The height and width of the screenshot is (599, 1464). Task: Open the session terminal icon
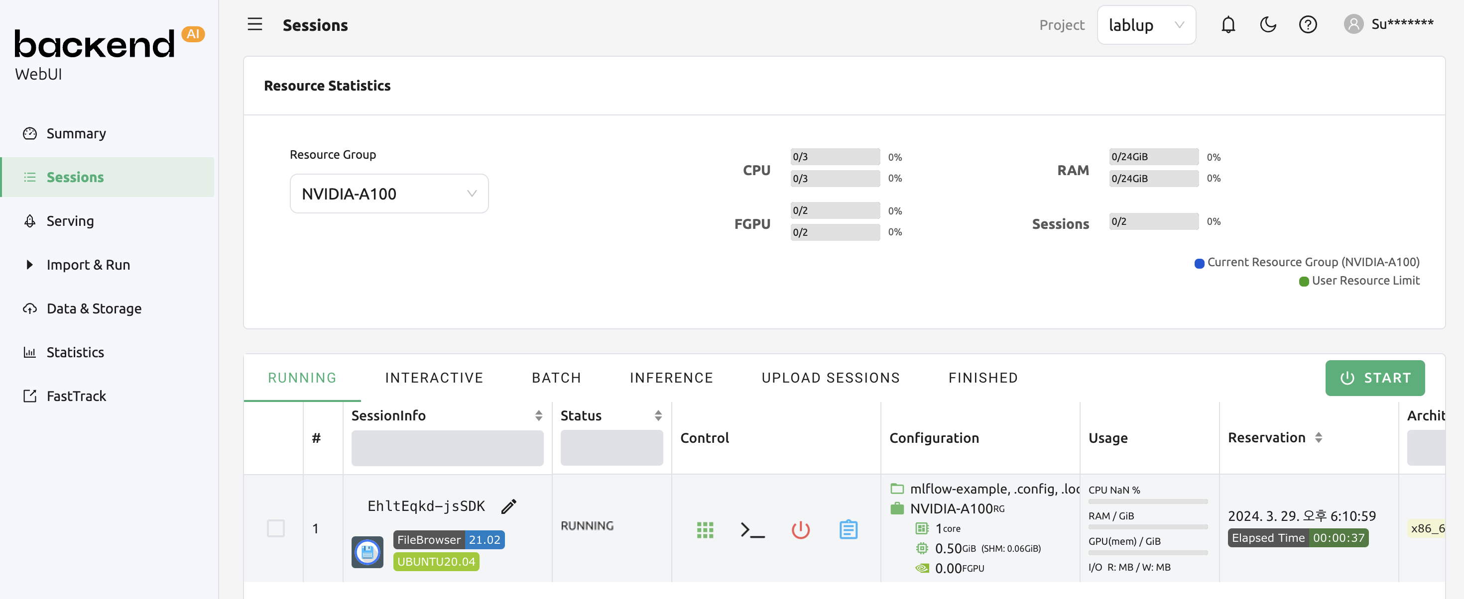752,530
